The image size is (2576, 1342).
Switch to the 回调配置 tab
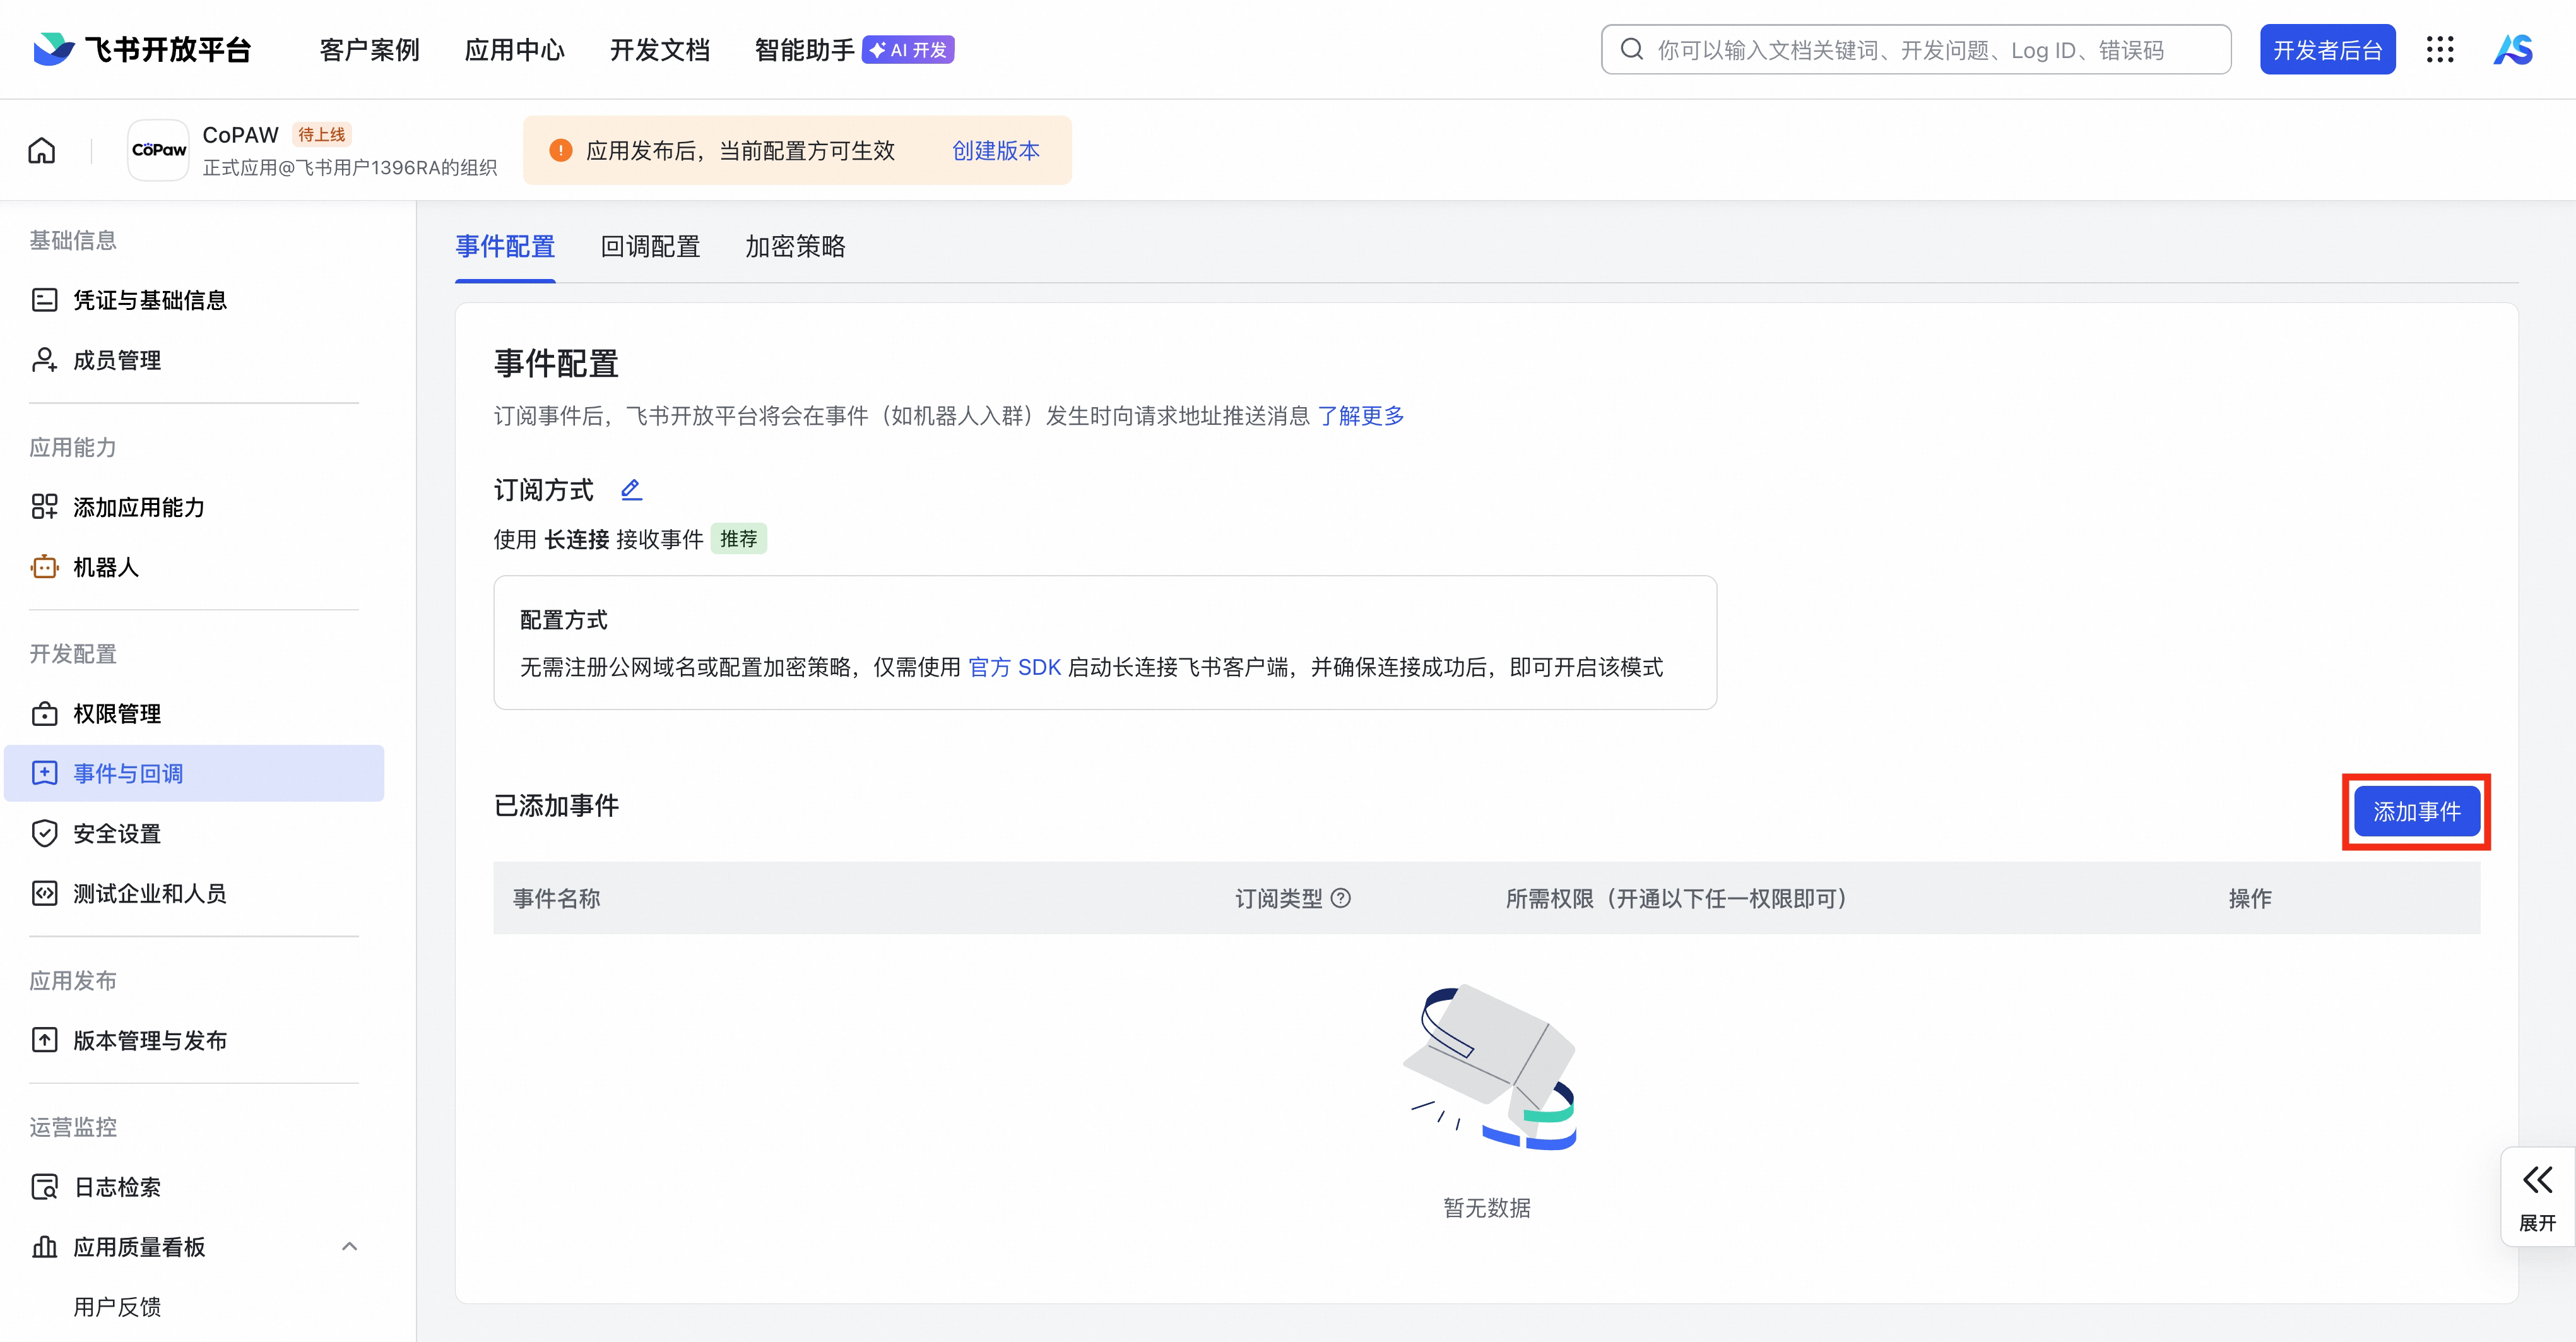(650, 246)
